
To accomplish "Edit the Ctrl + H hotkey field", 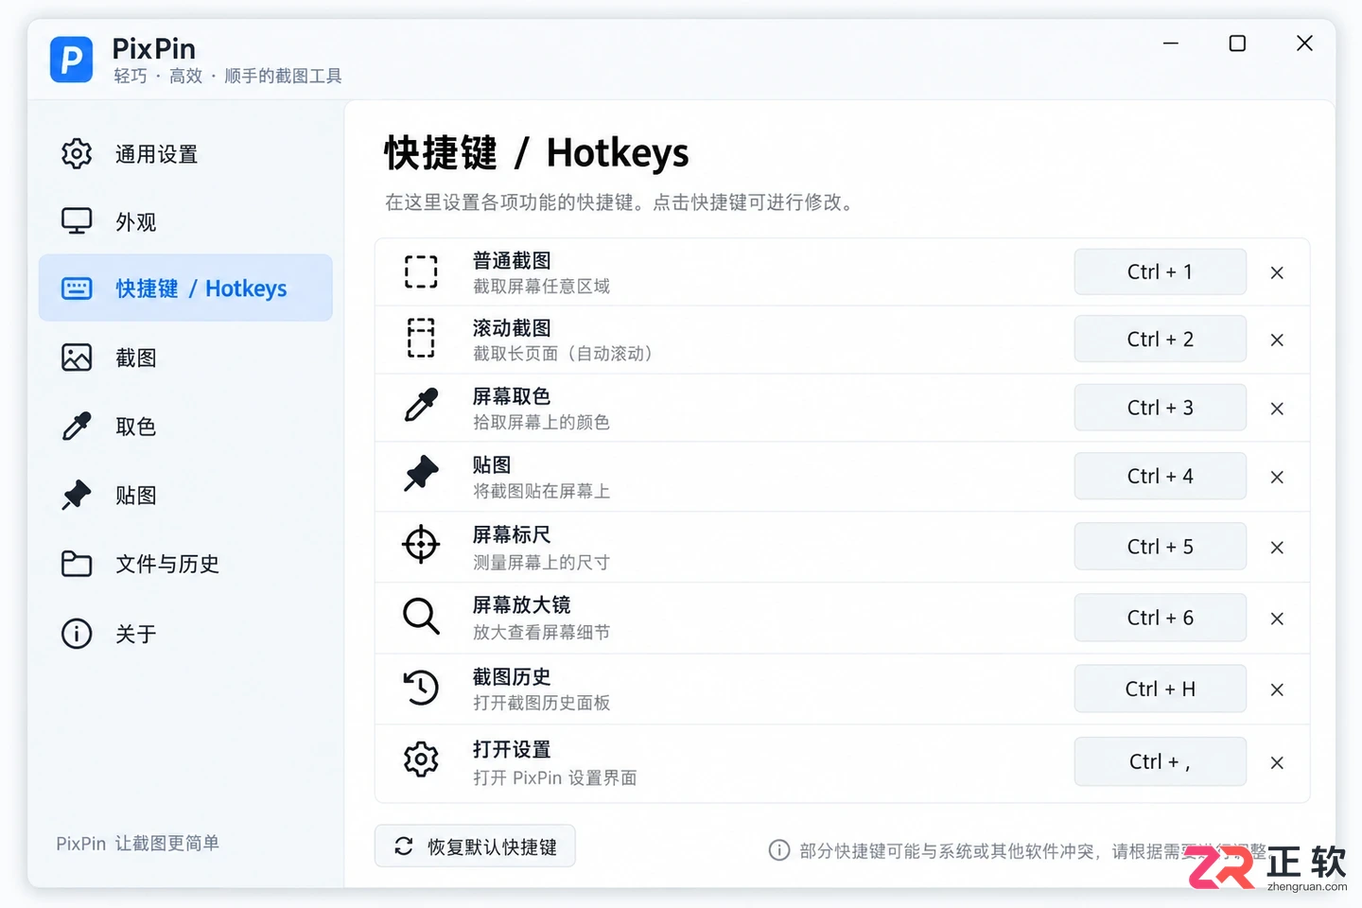I will tap(1160, 689).
